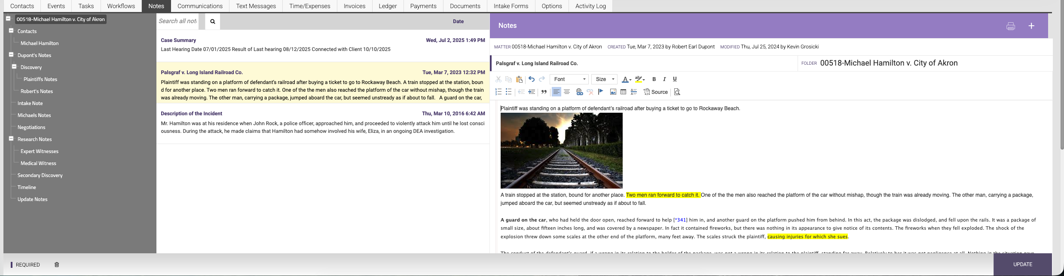Click the UPDATE button
Image resolution: width=1064 pixels, height=276 pixels.
[1023, 264]
